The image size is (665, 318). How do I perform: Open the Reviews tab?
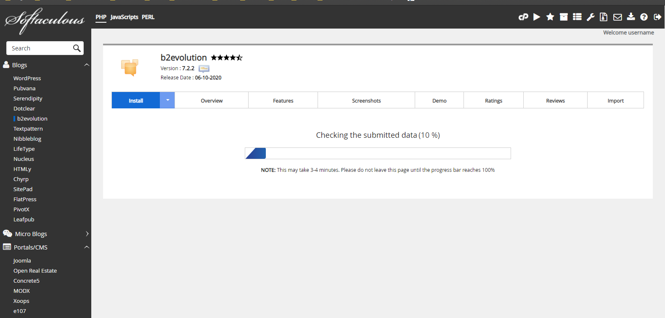tap(556, 100)
